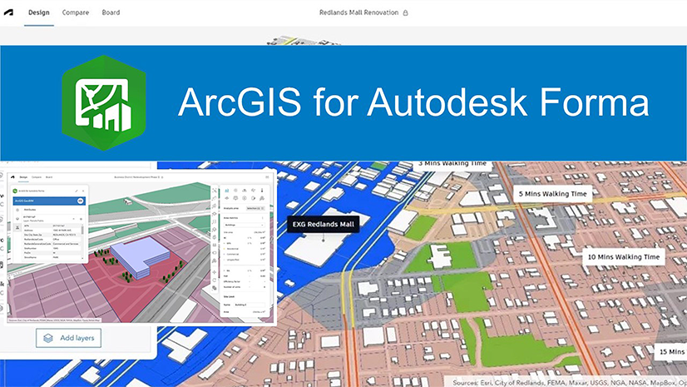Click the Name field reading Building 5 in the inset
Viewport: 687px width, 387px height.
point(250,305)
